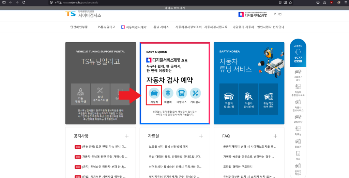Screen dimensions: 349x178
Task: Click the TS튜닝알리고 banner title
Action: coord(101,62)
